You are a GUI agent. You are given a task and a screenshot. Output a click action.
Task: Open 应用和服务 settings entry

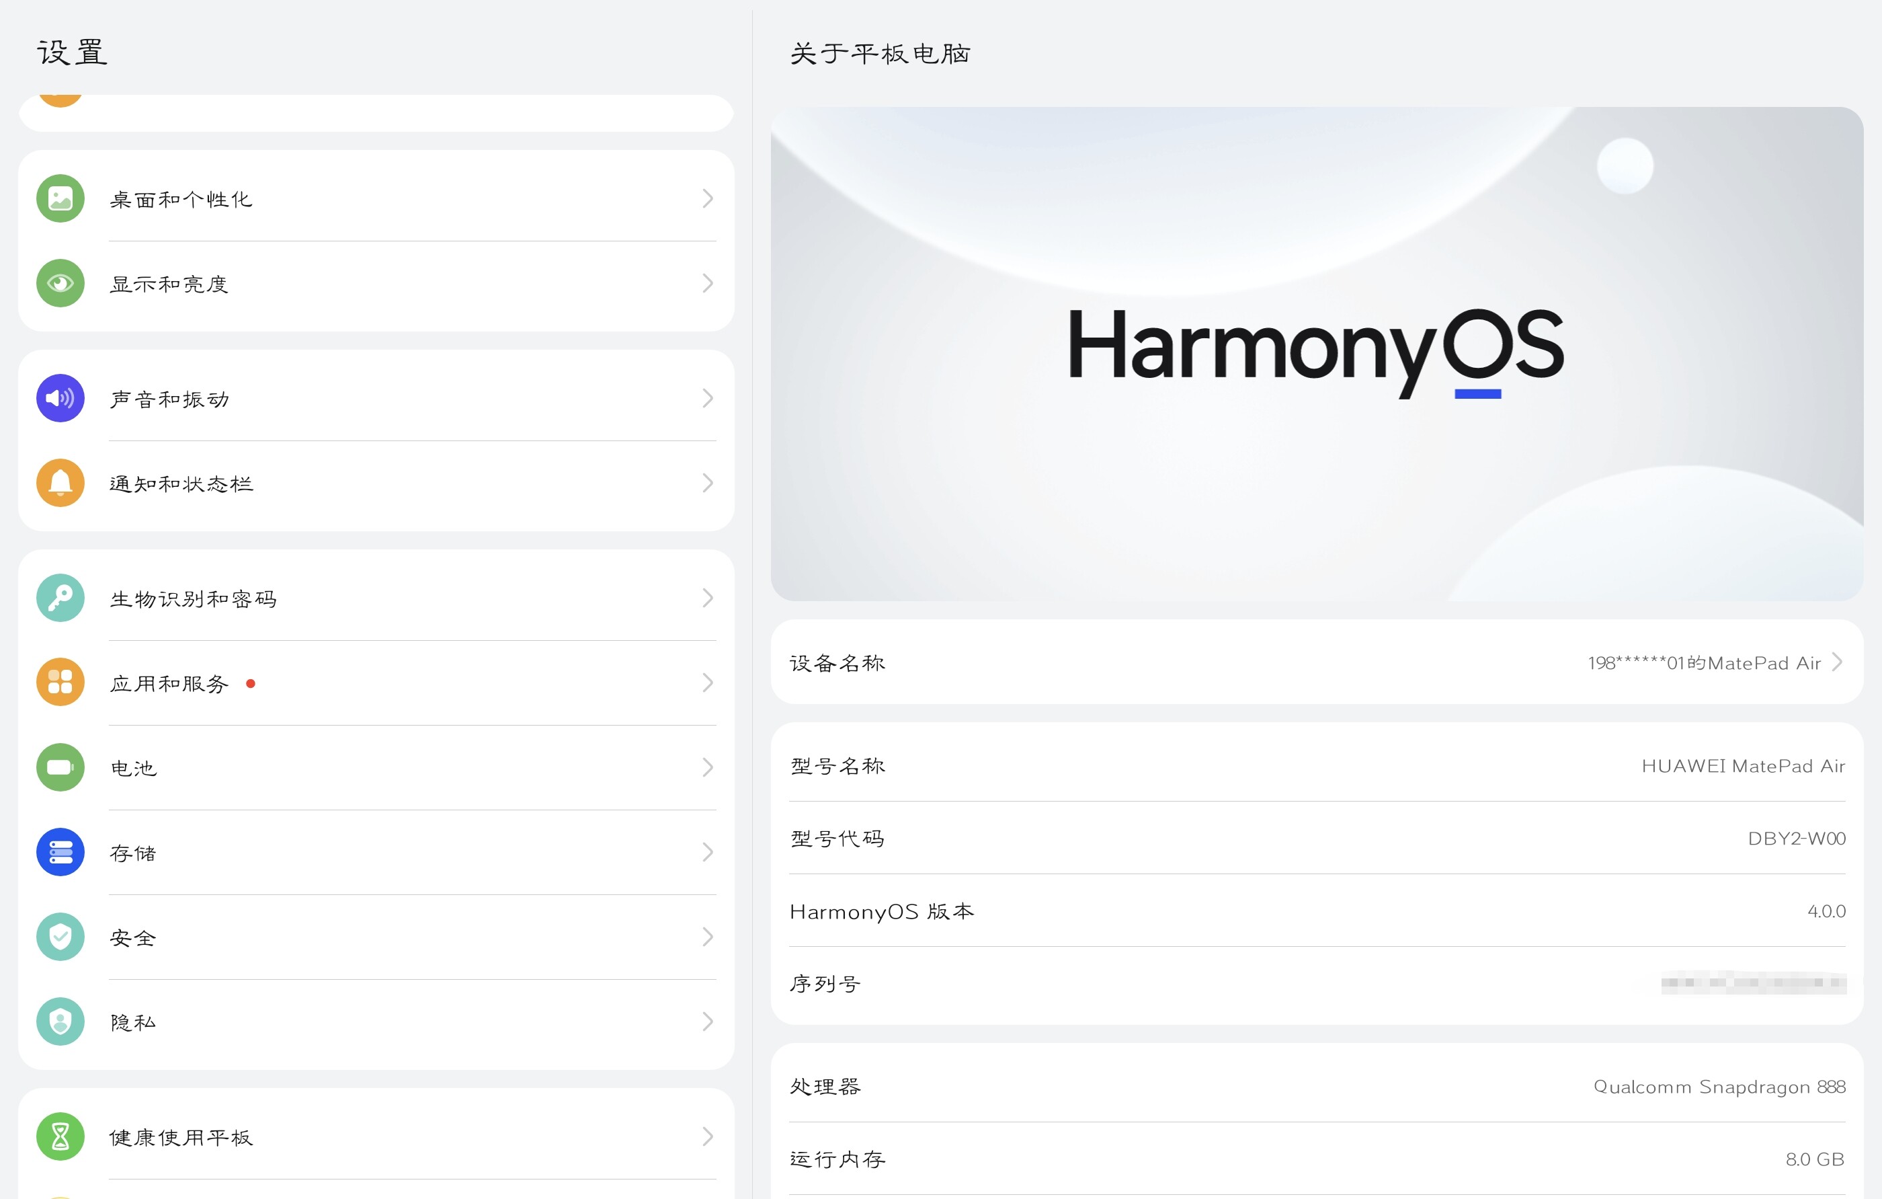(169, 684)
